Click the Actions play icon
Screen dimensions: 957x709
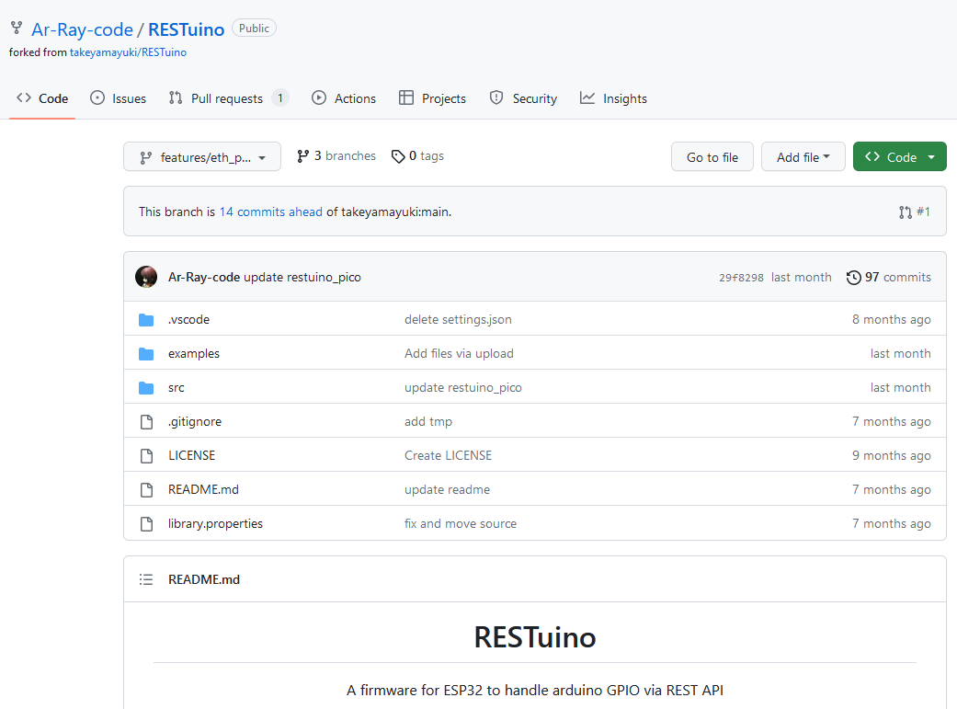(319, 97)
